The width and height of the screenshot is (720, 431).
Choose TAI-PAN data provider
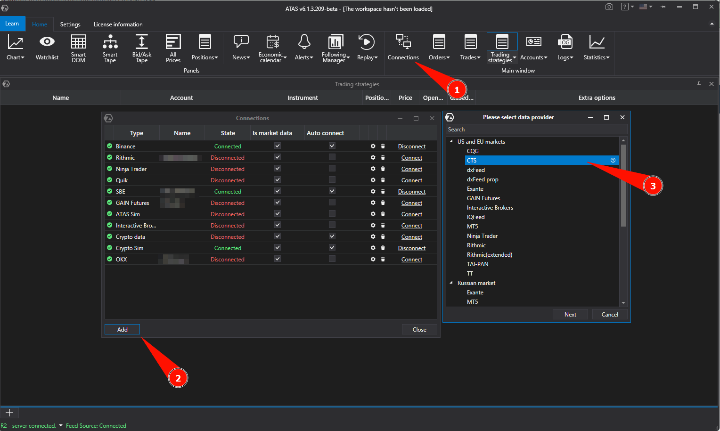pos(477,264)
